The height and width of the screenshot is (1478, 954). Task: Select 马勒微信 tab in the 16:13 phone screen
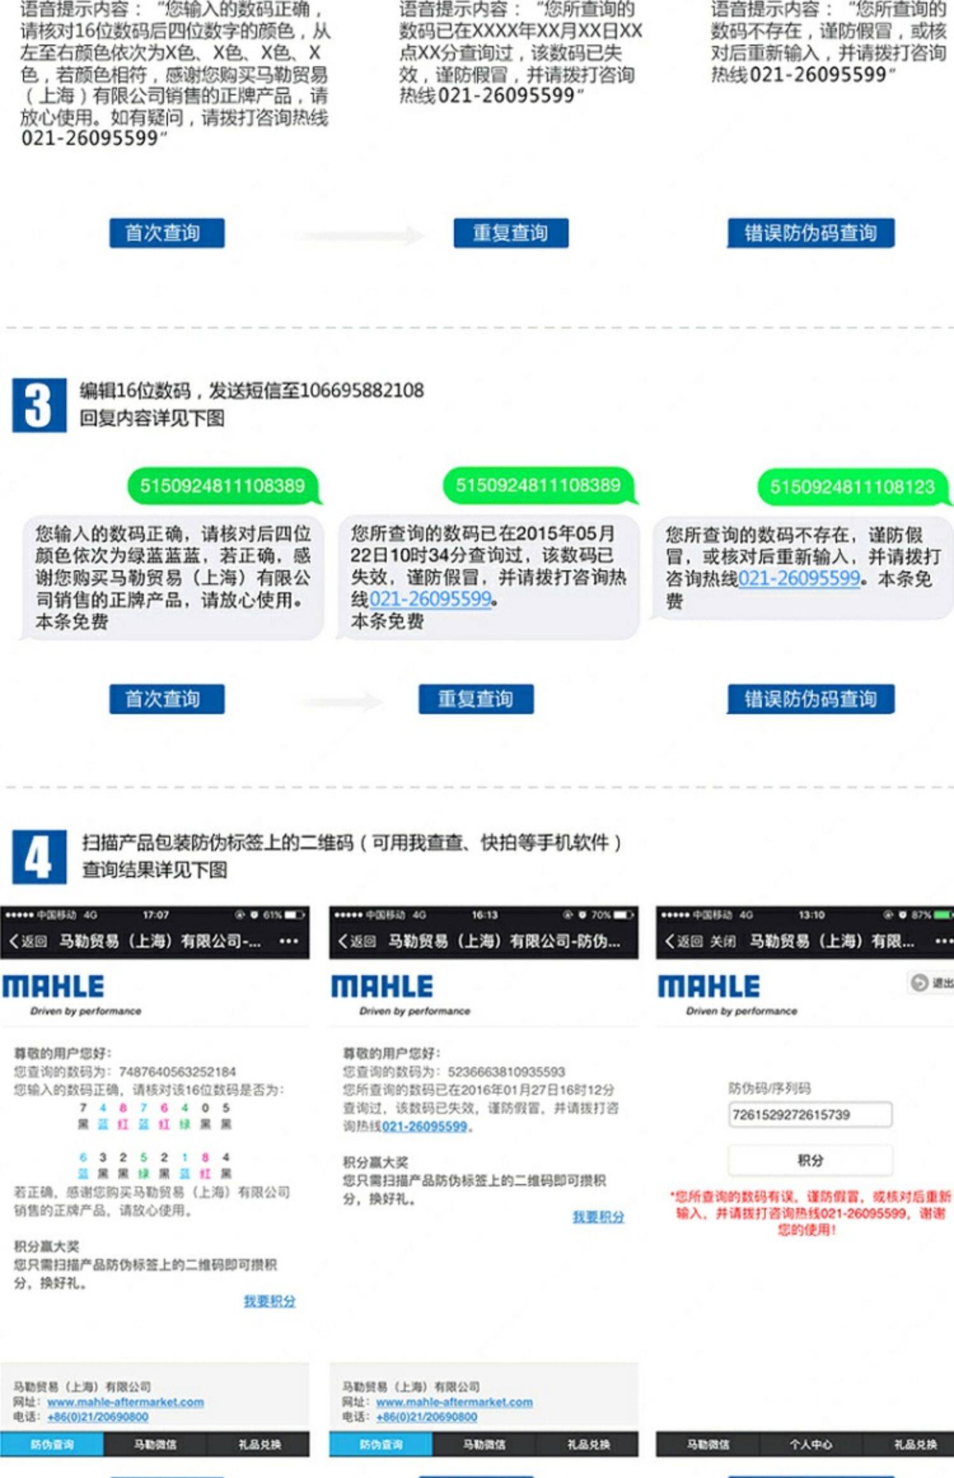pos(484,1444)
